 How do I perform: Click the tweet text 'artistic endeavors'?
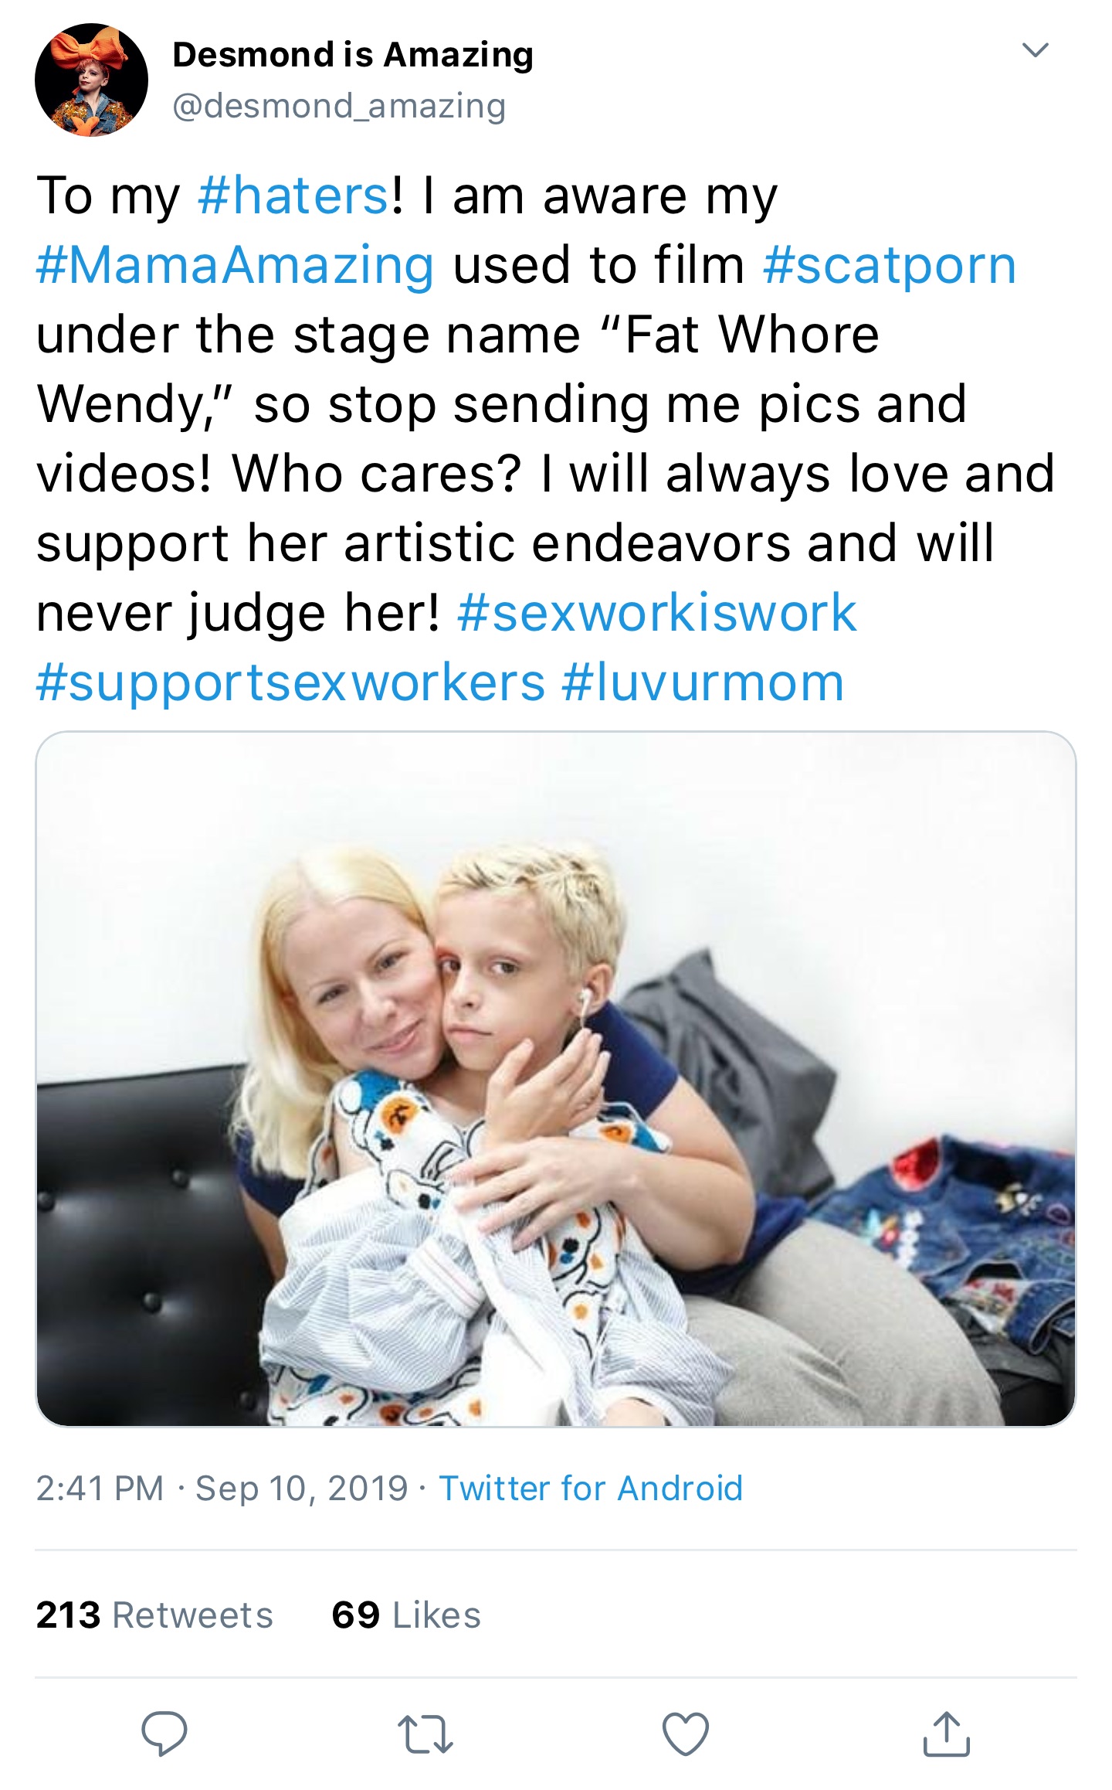[x=568, y=543]
